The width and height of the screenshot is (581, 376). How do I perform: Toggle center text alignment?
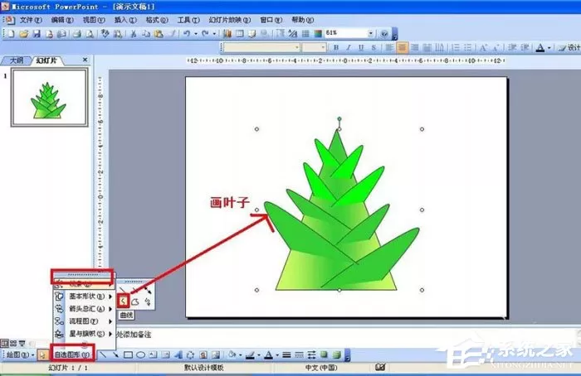click(x=402, y=47)
